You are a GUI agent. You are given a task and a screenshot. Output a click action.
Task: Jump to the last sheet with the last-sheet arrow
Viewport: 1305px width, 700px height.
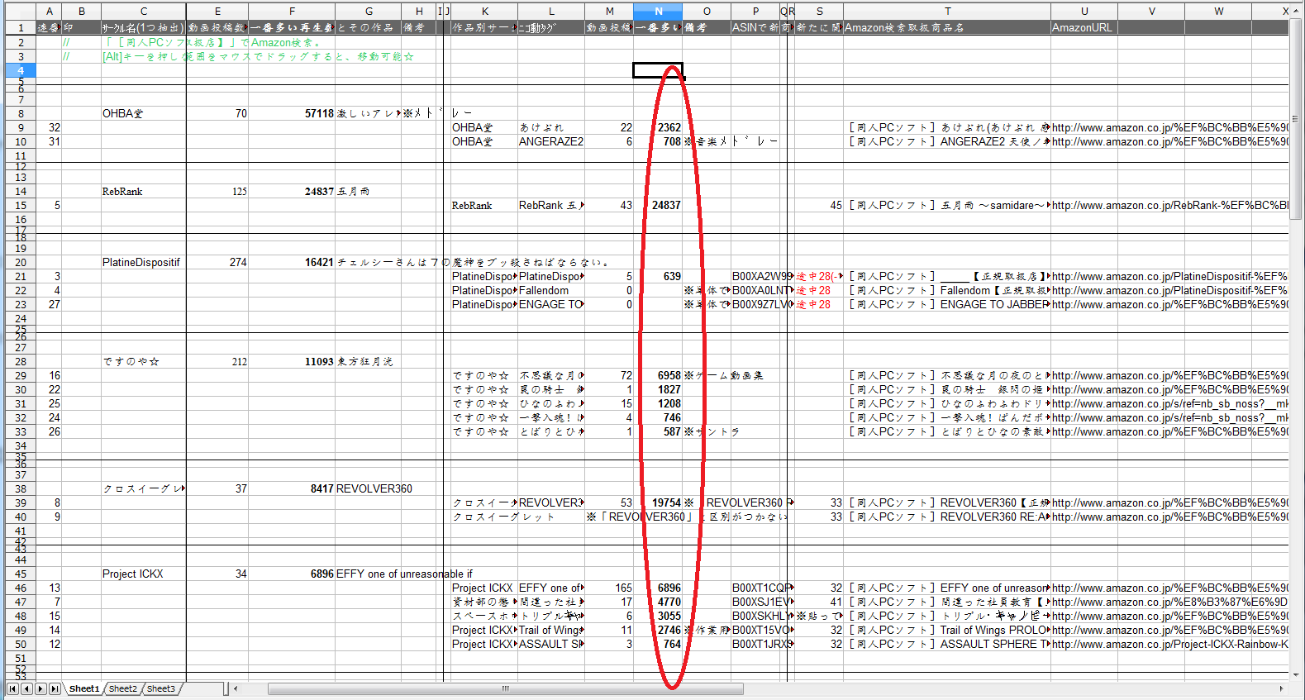[55, 688]
